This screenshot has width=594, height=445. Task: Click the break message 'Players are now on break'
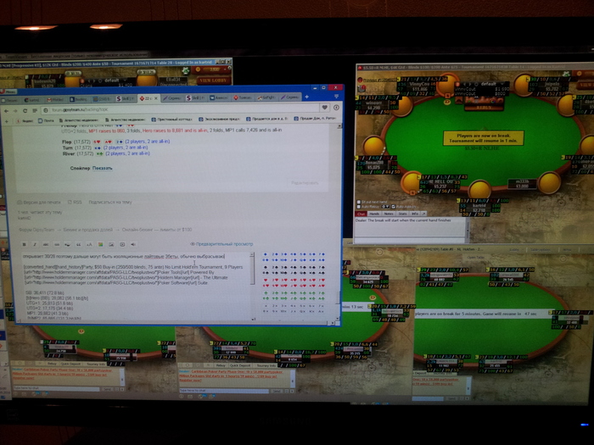(484, 137)
